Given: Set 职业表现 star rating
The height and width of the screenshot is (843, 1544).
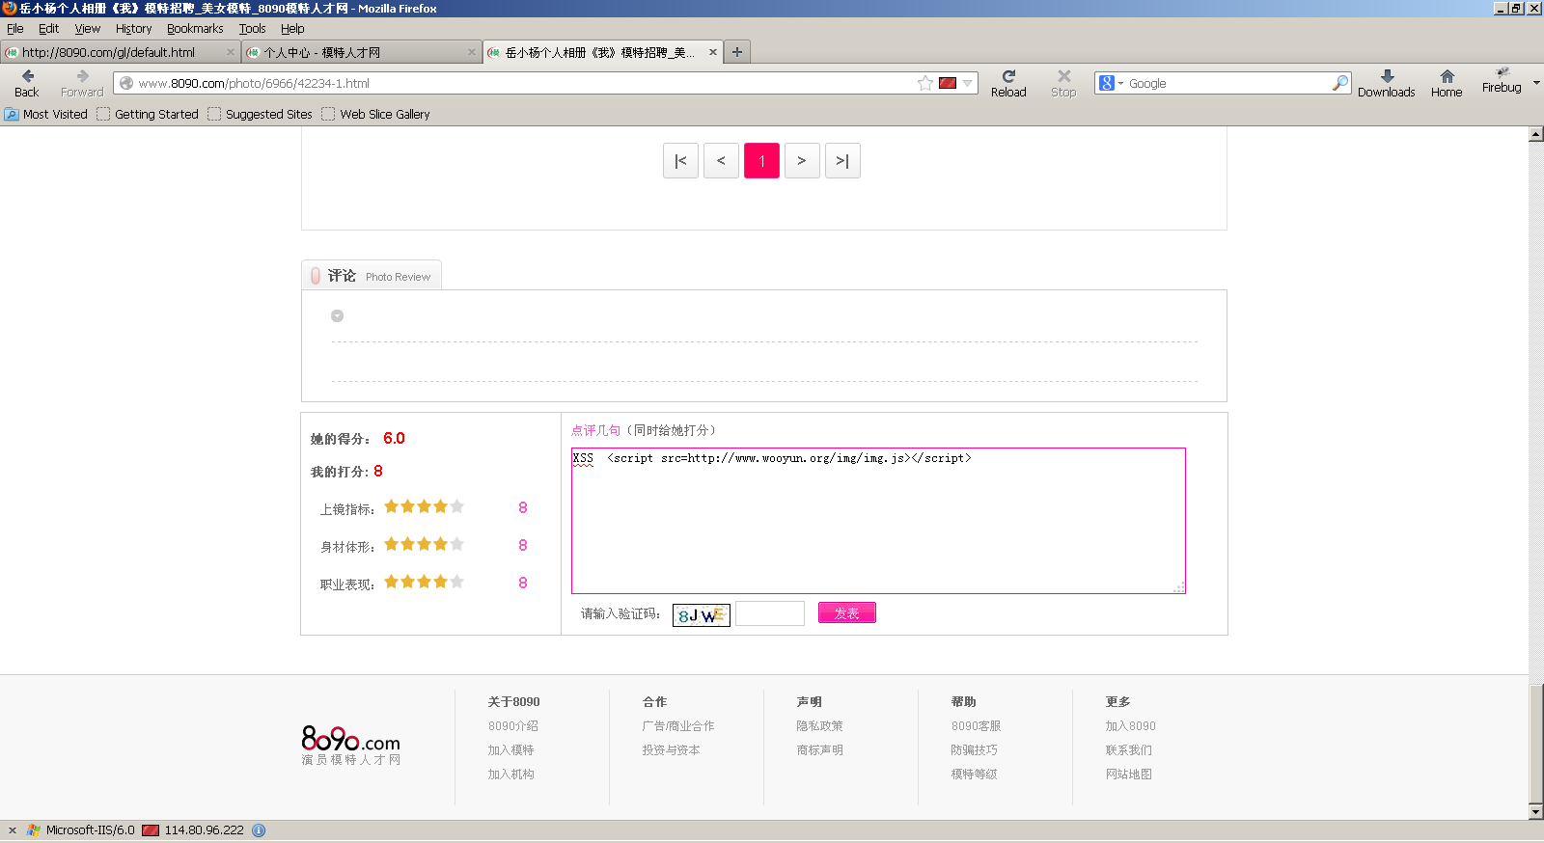Looking at the screenshot, I should 425,582.
